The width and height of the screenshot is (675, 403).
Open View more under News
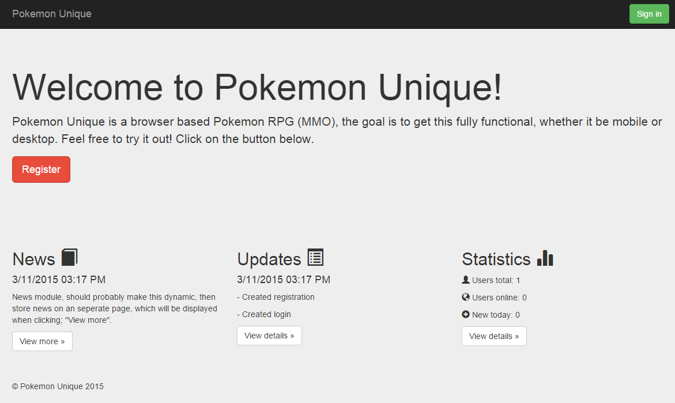coord(42,341)
